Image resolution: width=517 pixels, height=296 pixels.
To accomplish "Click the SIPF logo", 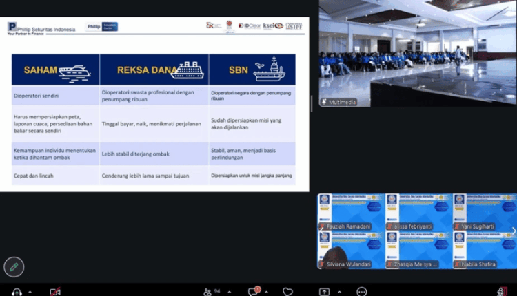I will coord(294,26).
